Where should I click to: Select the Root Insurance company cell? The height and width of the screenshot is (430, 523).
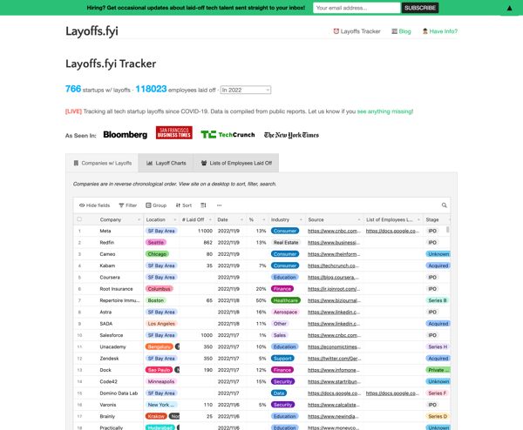pyautogui.click(x=116, y=289)
